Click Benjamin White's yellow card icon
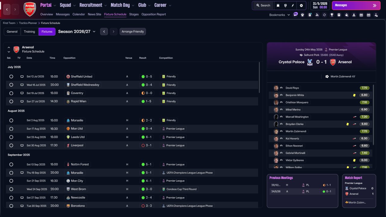This screenshot has width=386, height=217. tap(354, 95)
